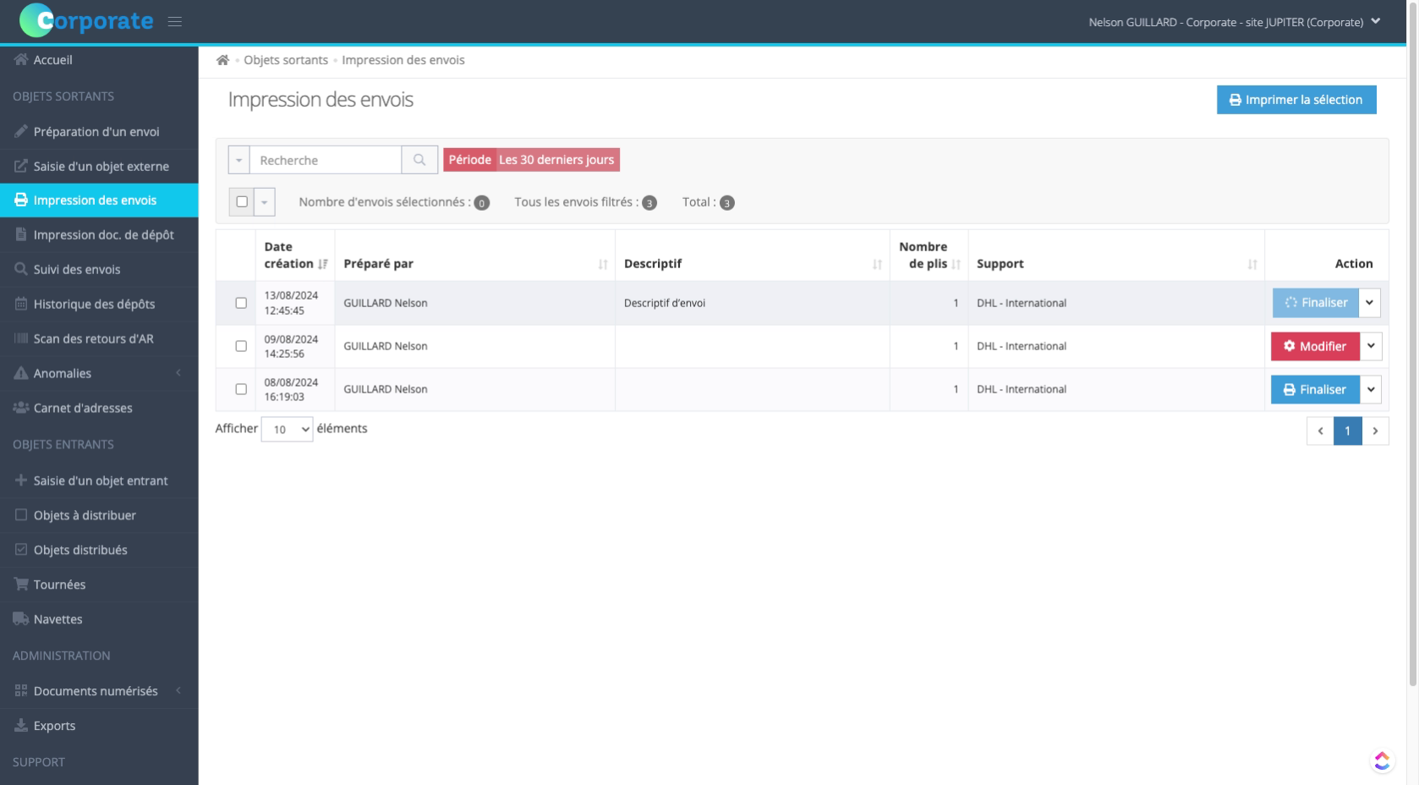Expand Documents numérisés submenu

click(99, 691)
